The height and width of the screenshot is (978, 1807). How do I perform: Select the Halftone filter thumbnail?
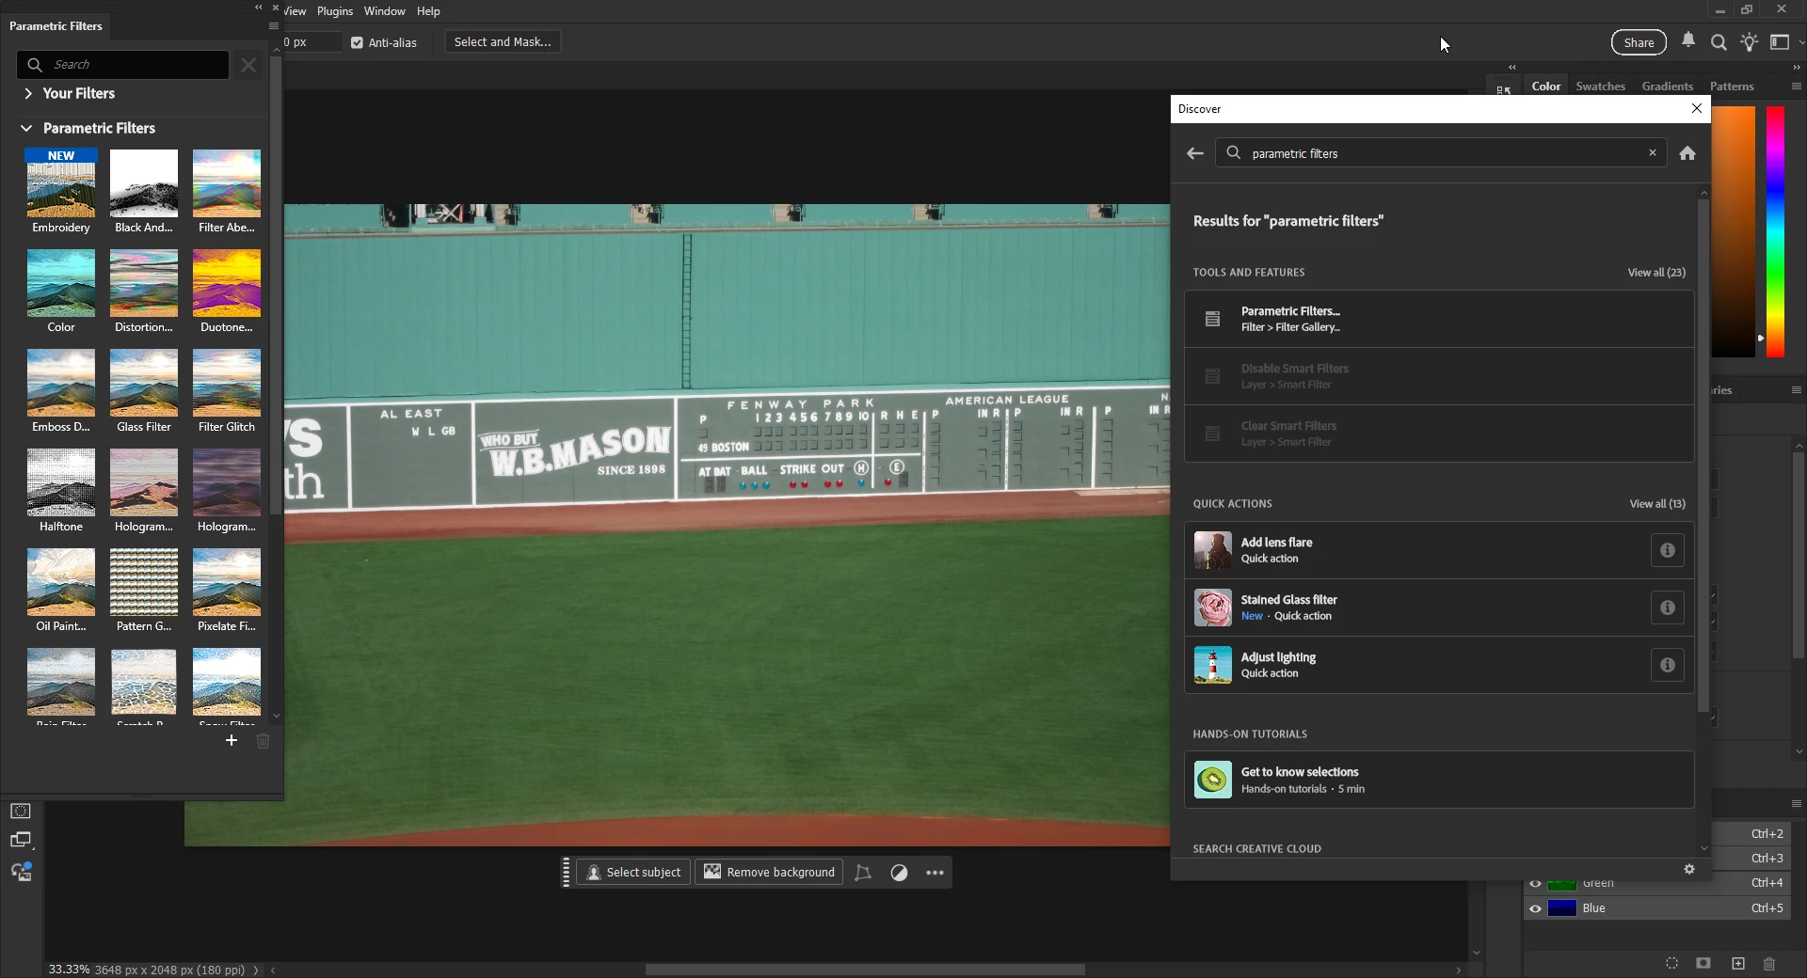click(61, 482)
